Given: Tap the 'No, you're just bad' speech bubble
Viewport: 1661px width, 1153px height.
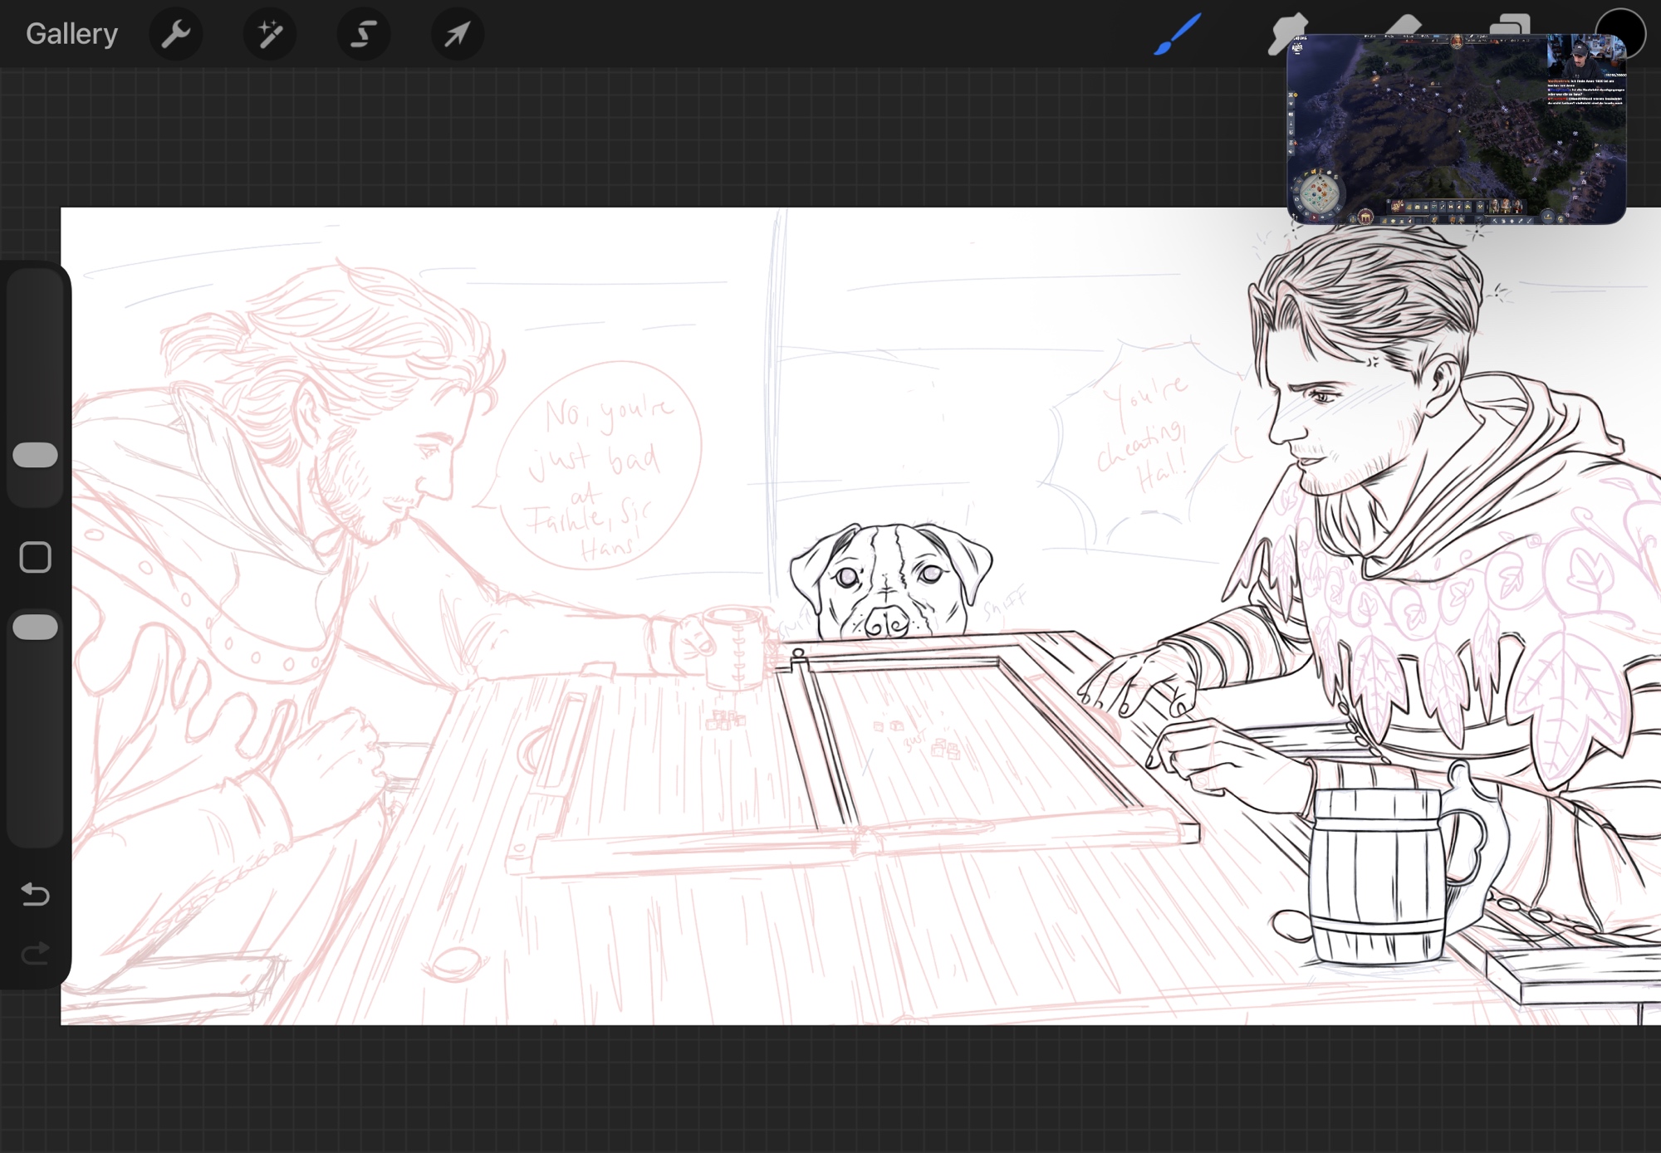Looking at the screenshot, I should coord(600,465).
